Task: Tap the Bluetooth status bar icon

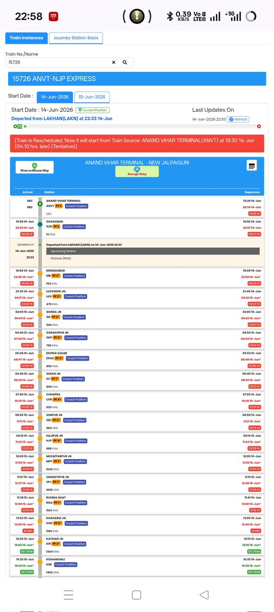Action: pyautogui.click(x=170, y=16)
